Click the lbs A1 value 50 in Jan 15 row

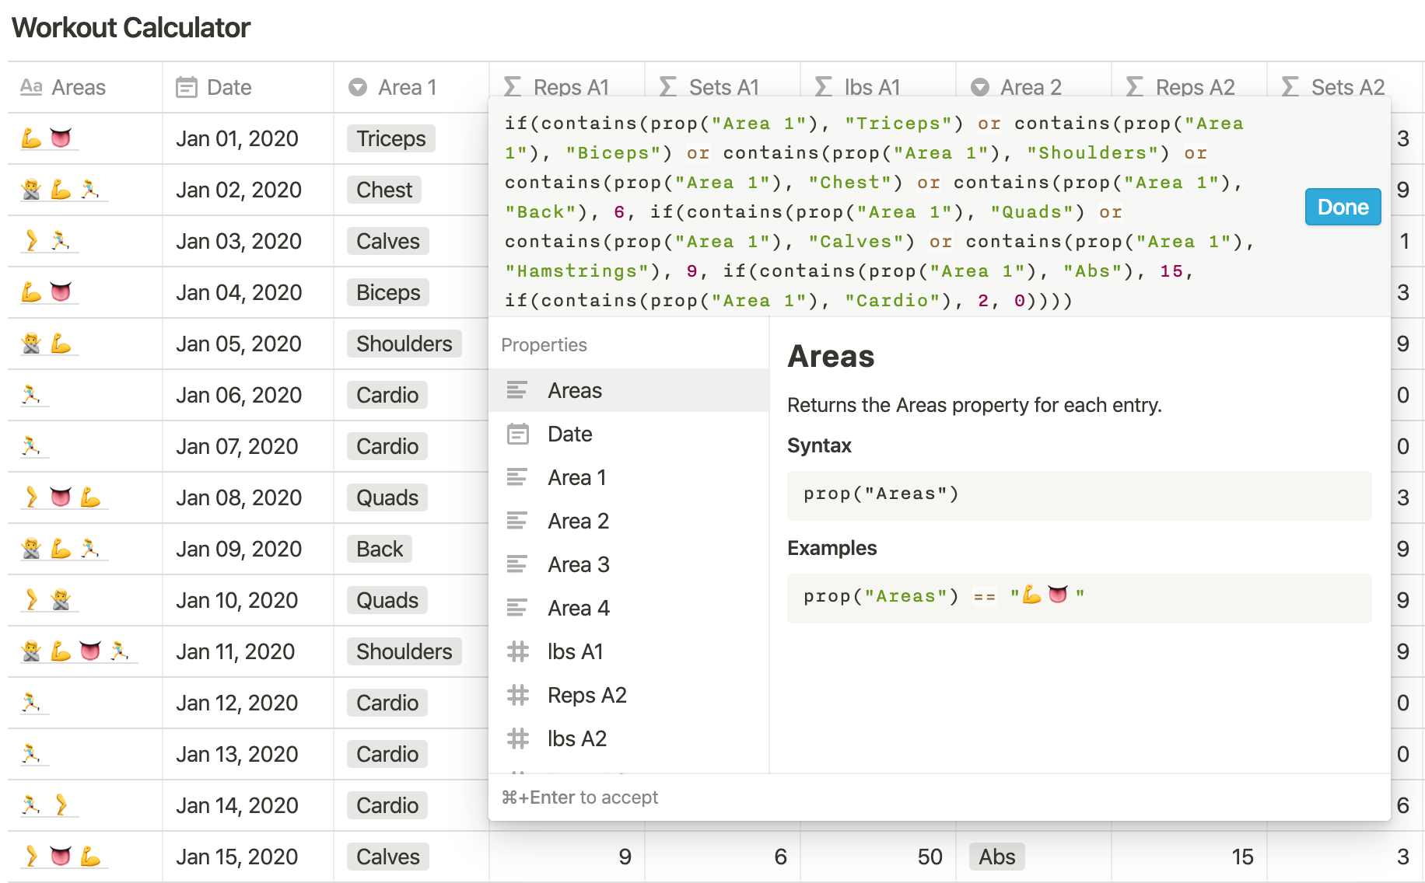click(930, 857)
